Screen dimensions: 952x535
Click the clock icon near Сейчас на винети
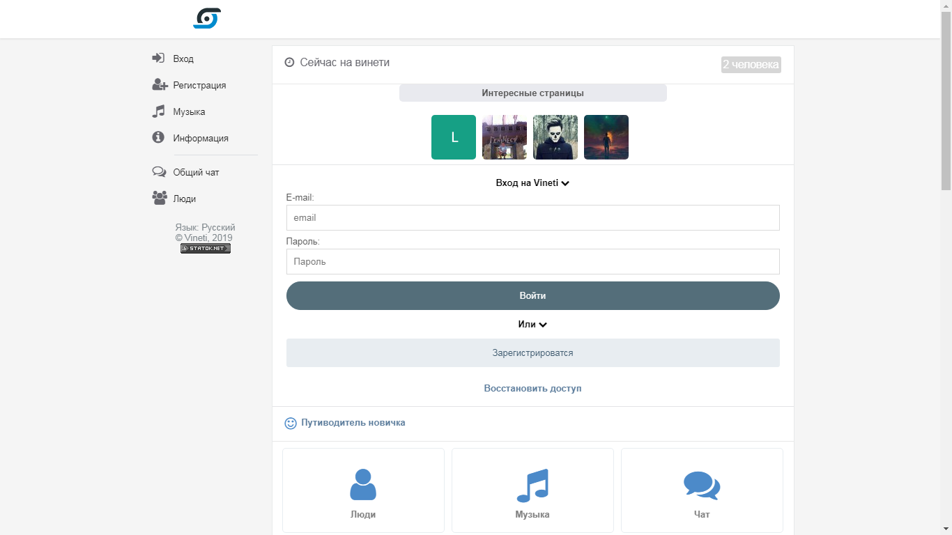tap(290, 62)
